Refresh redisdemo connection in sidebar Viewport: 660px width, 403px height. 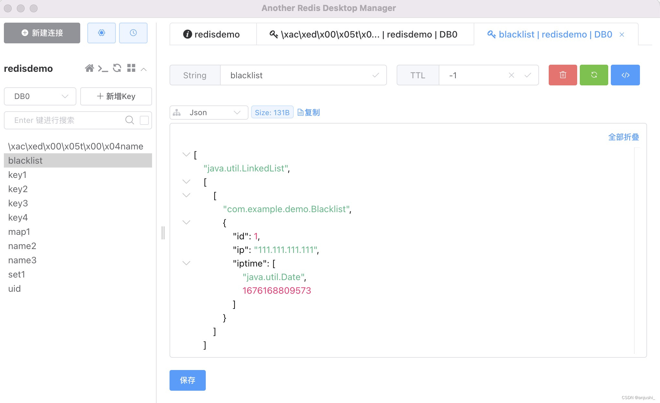click(117, 68)
